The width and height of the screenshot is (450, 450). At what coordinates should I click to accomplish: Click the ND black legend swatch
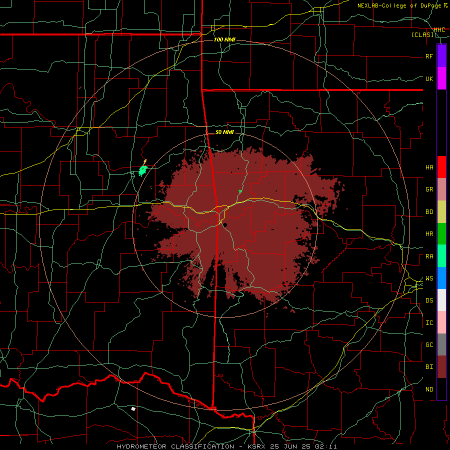tap(441, 389)
